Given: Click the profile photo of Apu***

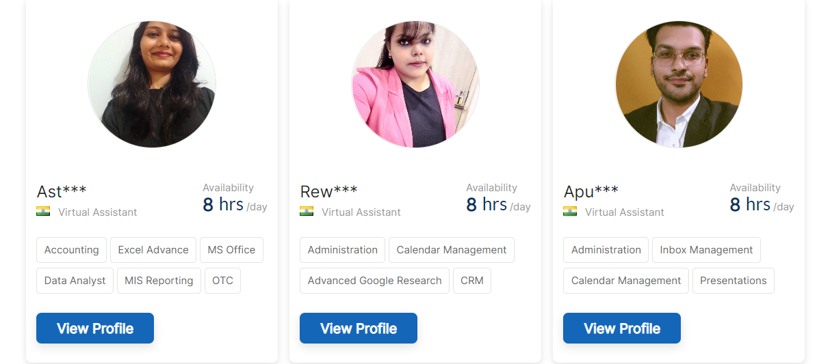Looking at the screenshot, I should pyautogui.click(x=679, y=84).
